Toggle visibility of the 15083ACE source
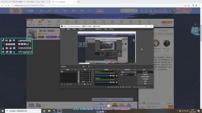Viewport: 202px width, 113px height. pyautogui.click(x=89, y=80)
